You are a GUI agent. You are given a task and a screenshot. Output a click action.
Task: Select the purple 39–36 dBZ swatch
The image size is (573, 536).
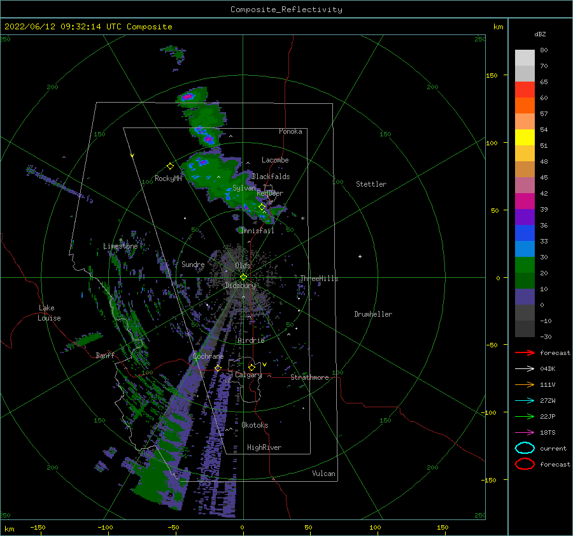point(525,217)
